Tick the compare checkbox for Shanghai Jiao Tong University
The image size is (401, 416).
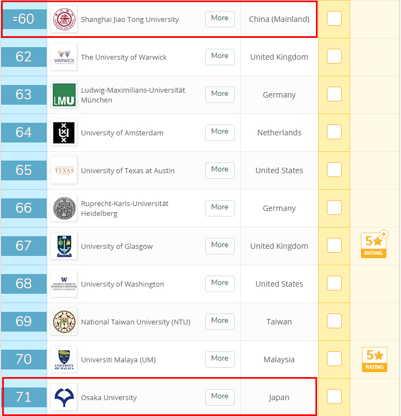click(x=334, y=19)
